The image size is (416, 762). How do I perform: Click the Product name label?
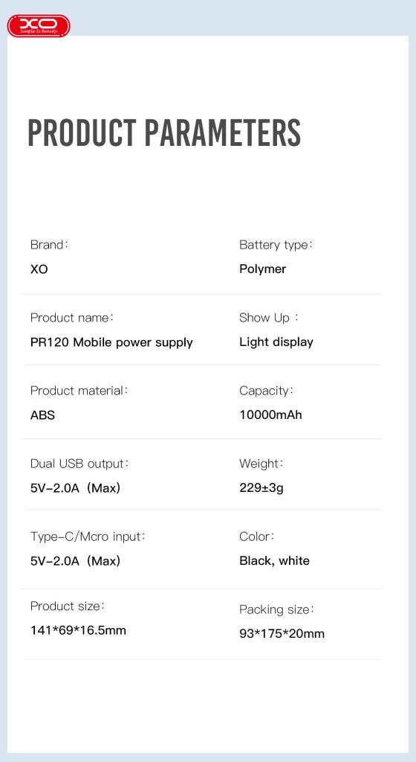pos(72,318)
